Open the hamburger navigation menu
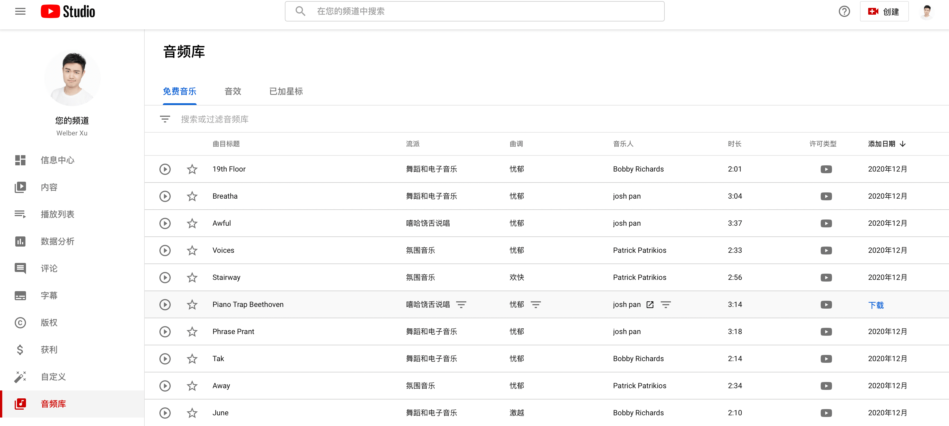Image resolution: width=949 pixels, height=426 pixels. tap(20, 11)
